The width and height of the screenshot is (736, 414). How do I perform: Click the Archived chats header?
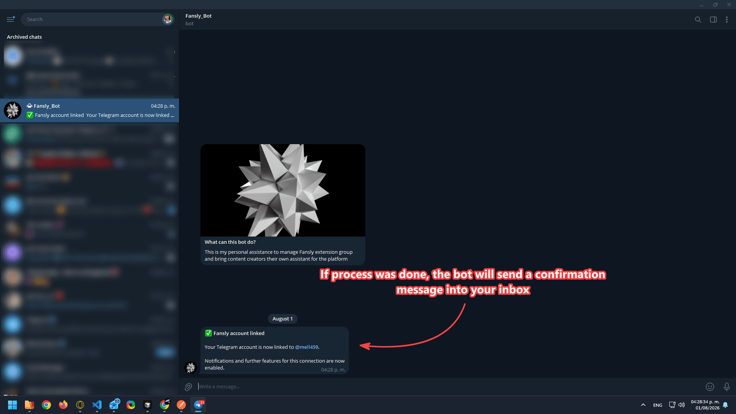point(24,37)
